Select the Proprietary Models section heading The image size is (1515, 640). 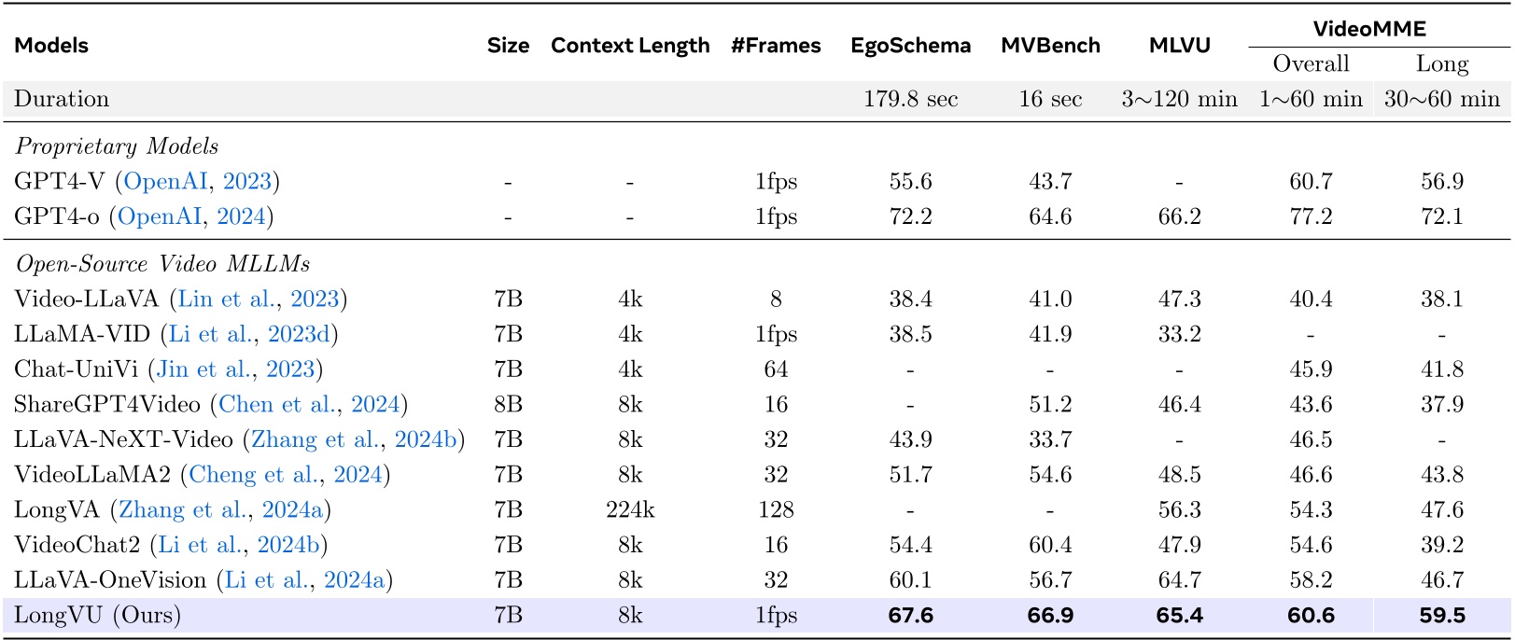click(117, 146)
